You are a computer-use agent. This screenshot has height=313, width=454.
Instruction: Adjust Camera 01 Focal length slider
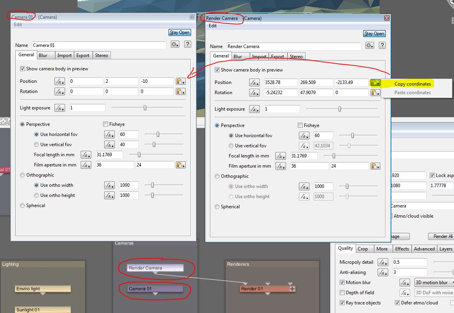pos(139,155)
